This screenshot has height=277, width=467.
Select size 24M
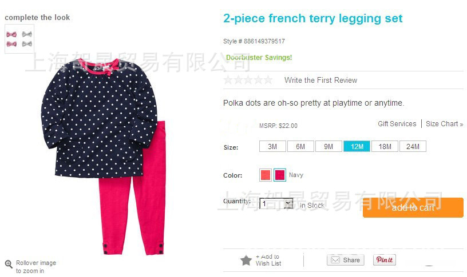[413, 147]
